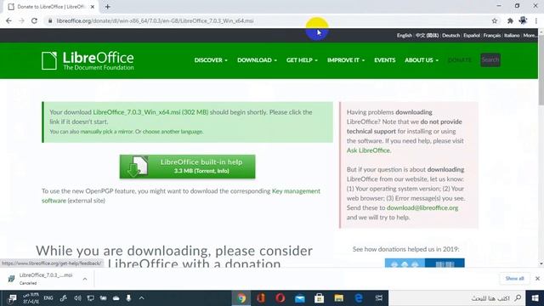Switch site language to Italiano

512,36
